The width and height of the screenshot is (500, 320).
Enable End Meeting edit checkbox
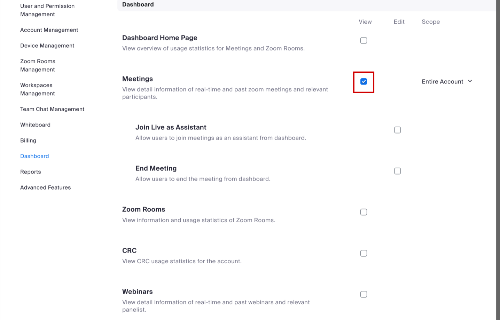pos(397,171)
